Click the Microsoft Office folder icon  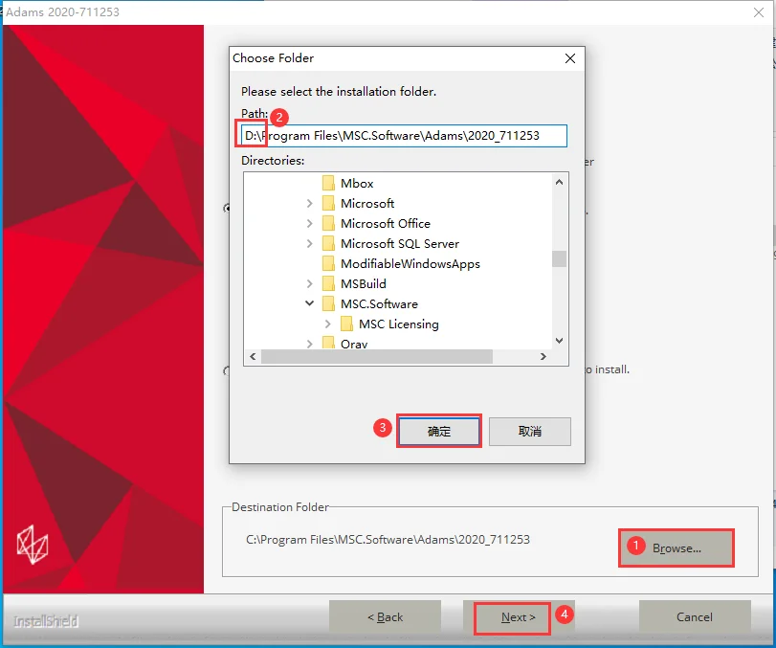(x=328, y=223)
